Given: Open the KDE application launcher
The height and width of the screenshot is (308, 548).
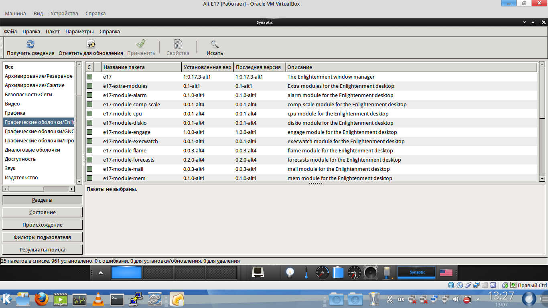Looking at the screenshot, I should [x=7, y=299].
